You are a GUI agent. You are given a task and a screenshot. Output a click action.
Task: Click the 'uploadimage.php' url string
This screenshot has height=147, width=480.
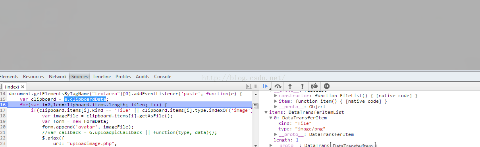(91, 143)
